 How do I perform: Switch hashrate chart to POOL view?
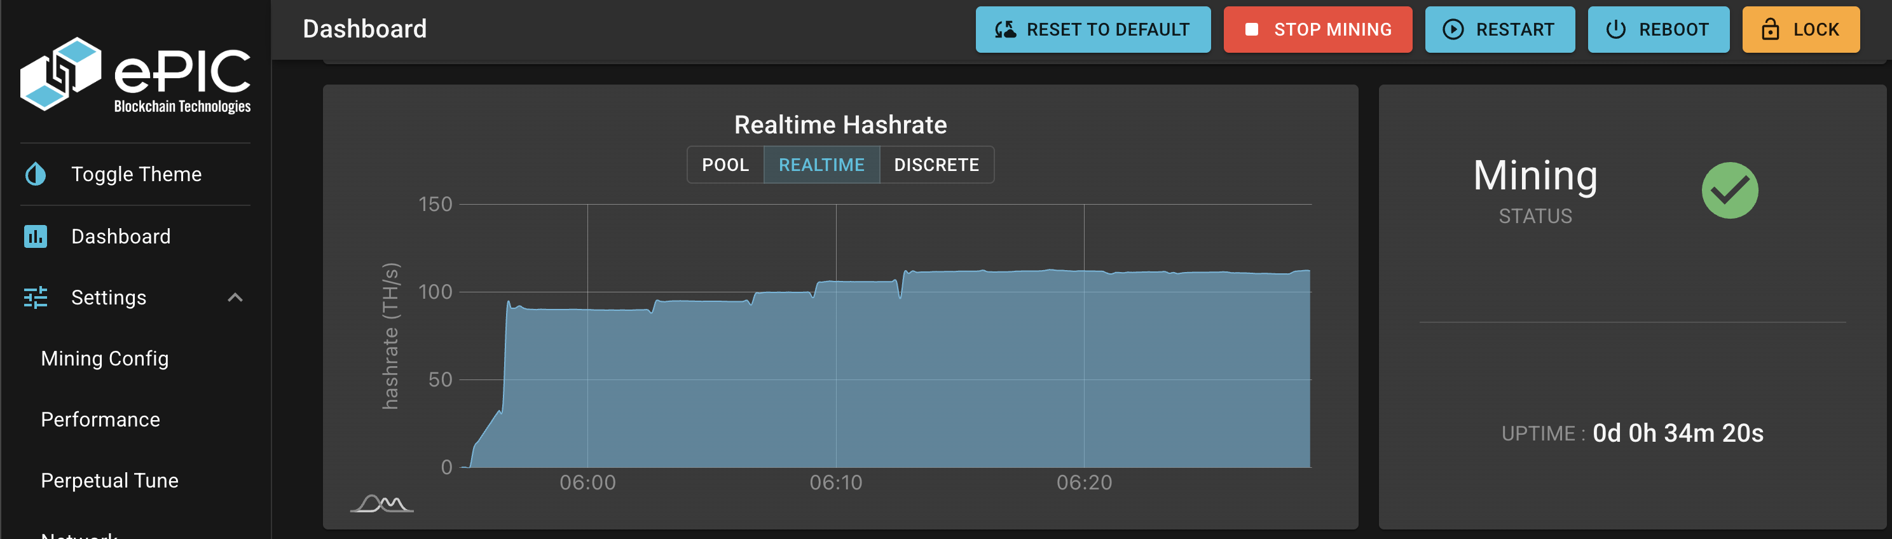click(x=725, y=165)
